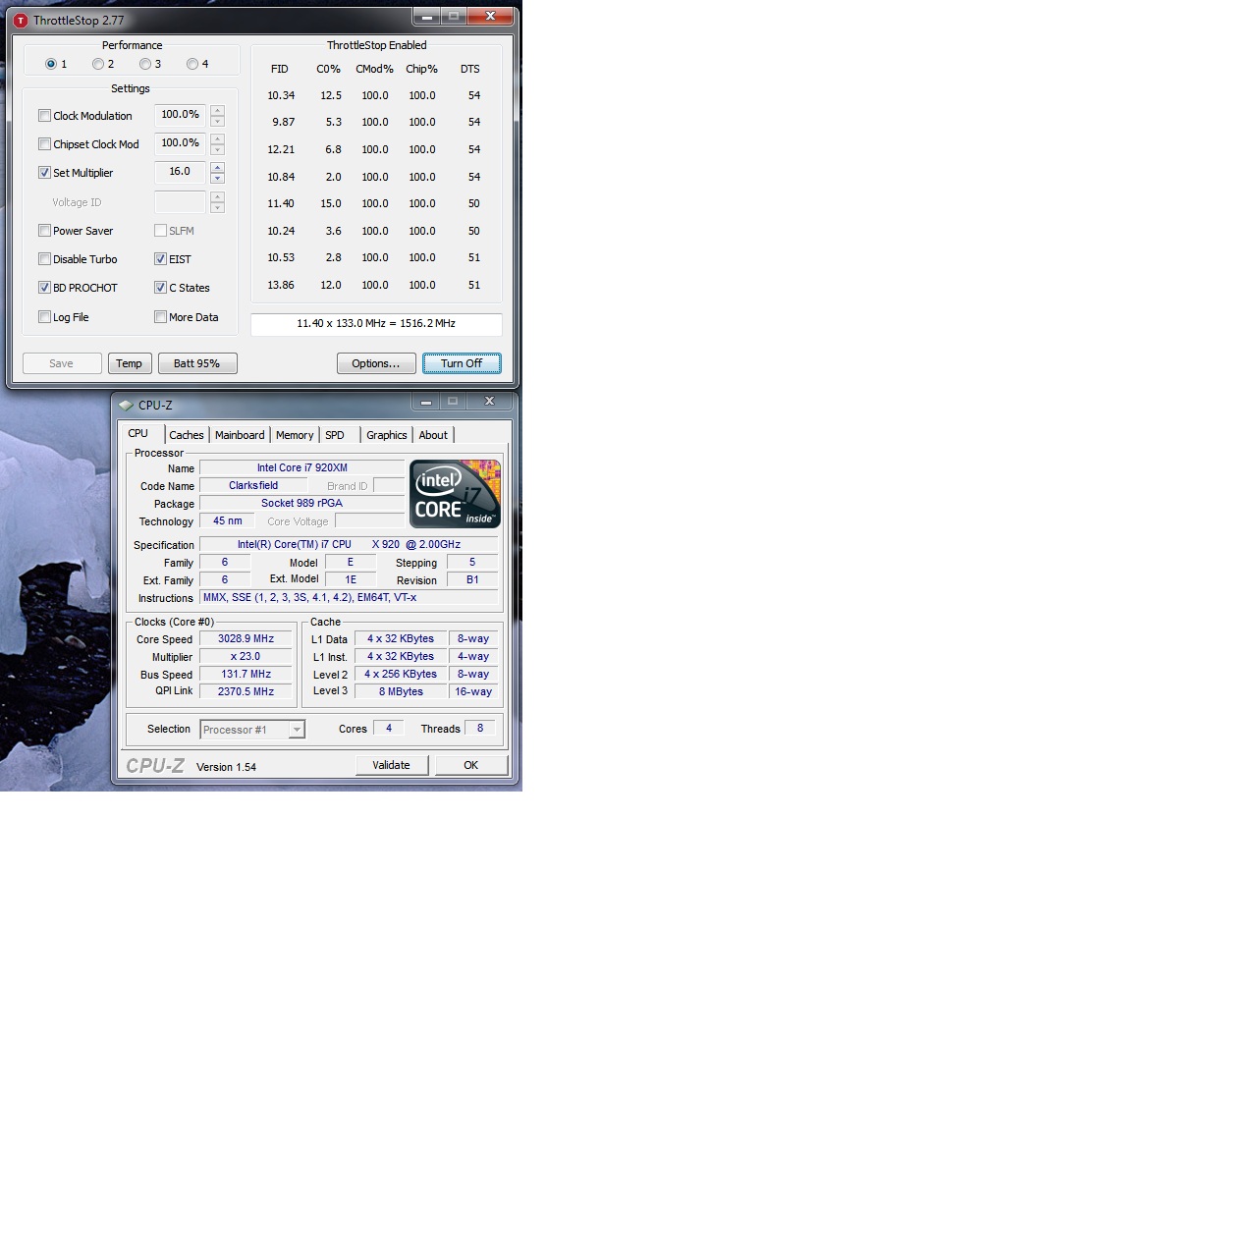Click the CPU-Z title bar icon
This screenshot has width=1257, height=1257.
126,405
